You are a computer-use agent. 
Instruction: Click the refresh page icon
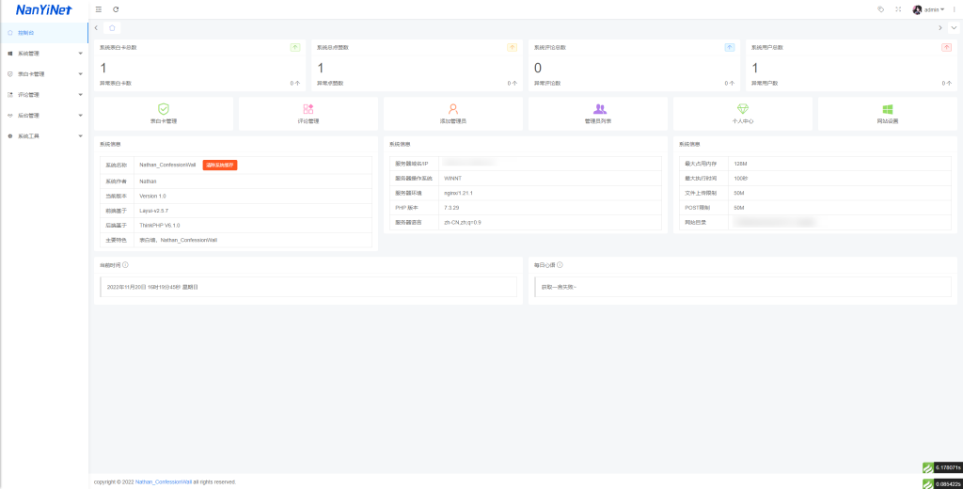coord(116,9)
